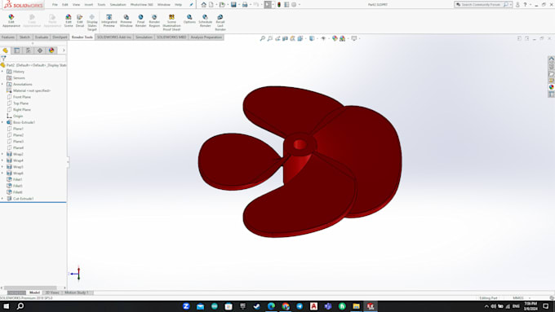
Task: Save the part with Save icon
Action: (233, 5)
